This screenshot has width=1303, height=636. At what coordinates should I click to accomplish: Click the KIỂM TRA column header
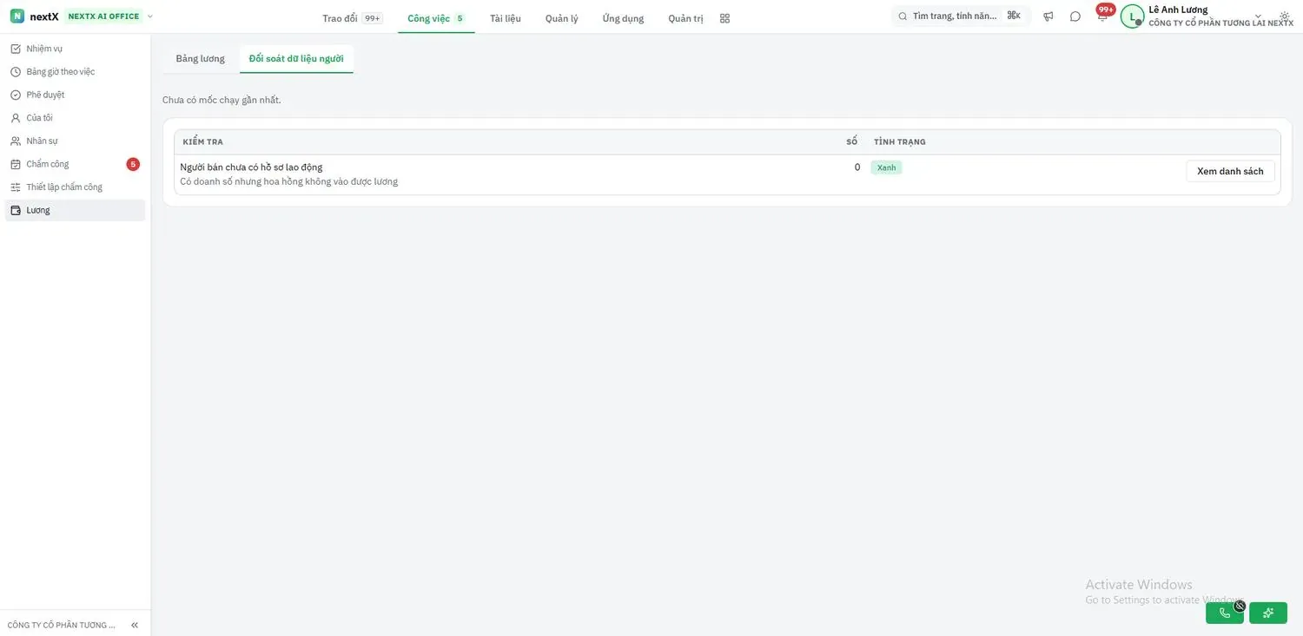(x=203, y=142)
